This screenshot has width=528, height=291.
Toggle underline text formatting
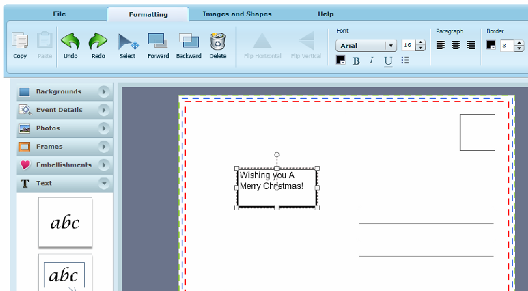tap(388, 61)
